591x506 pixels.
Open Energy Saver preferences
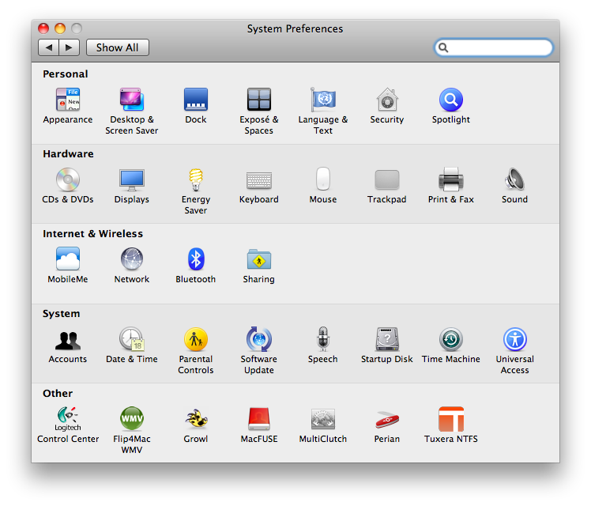click(x=195, y=180)
